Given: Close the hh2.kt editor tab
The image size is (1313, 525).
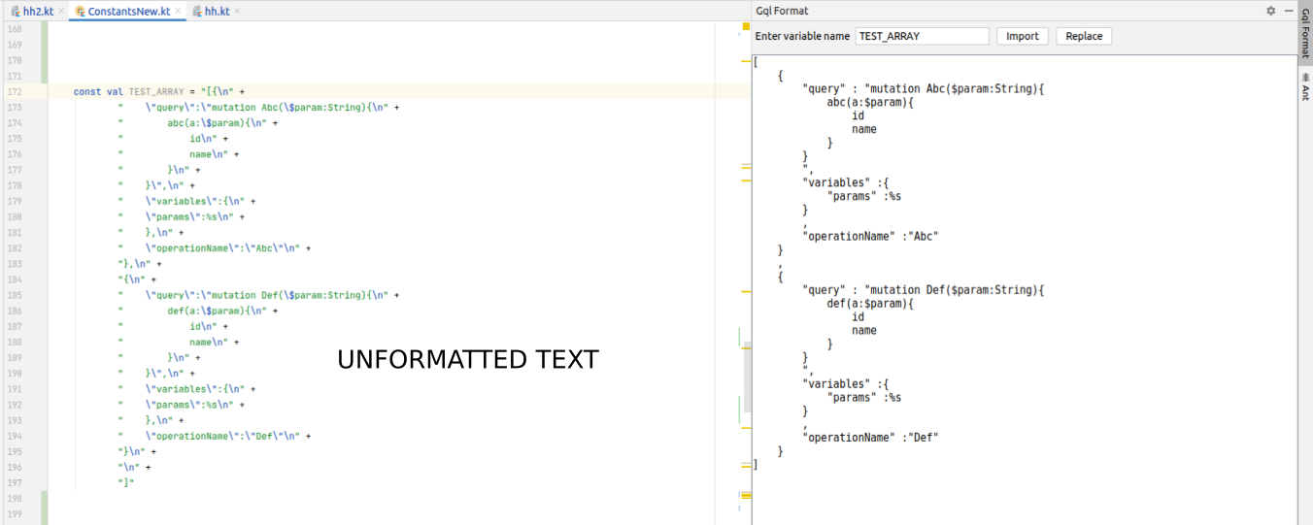Looking at the screenshot, I should tap(61, 11).
